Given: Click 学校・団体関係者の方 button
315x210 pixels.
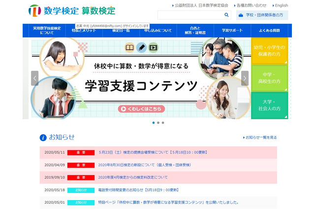Looking at the screenshot, I should [x=262, y=15].
